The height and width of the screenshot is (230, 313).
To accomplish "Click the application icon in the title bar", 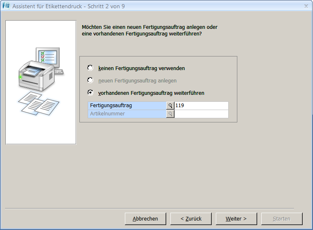I will pos(6,6).
